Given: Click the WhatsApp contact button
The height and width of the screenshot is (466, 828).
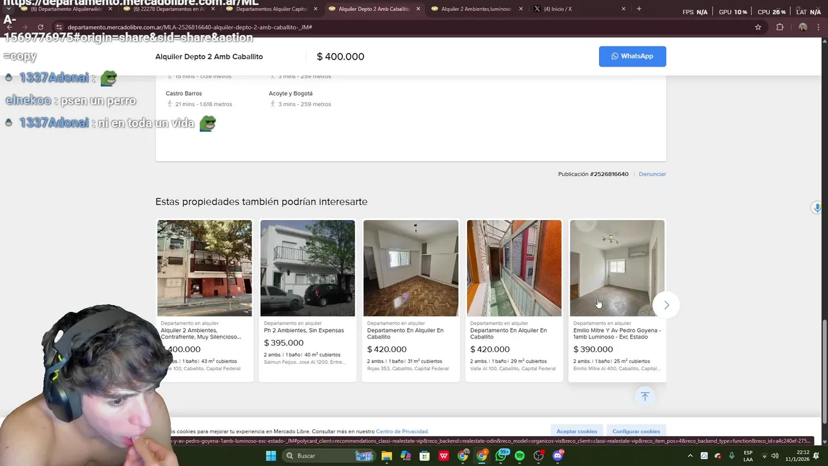Looking at the screenshot, I should coord(632,56).
